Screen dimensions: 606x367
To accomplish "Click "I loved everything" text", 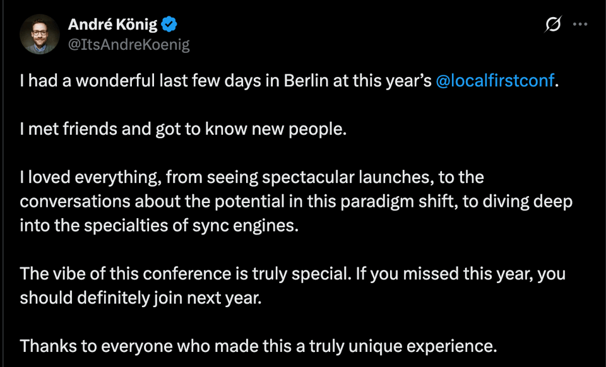I will click(81, 177).
